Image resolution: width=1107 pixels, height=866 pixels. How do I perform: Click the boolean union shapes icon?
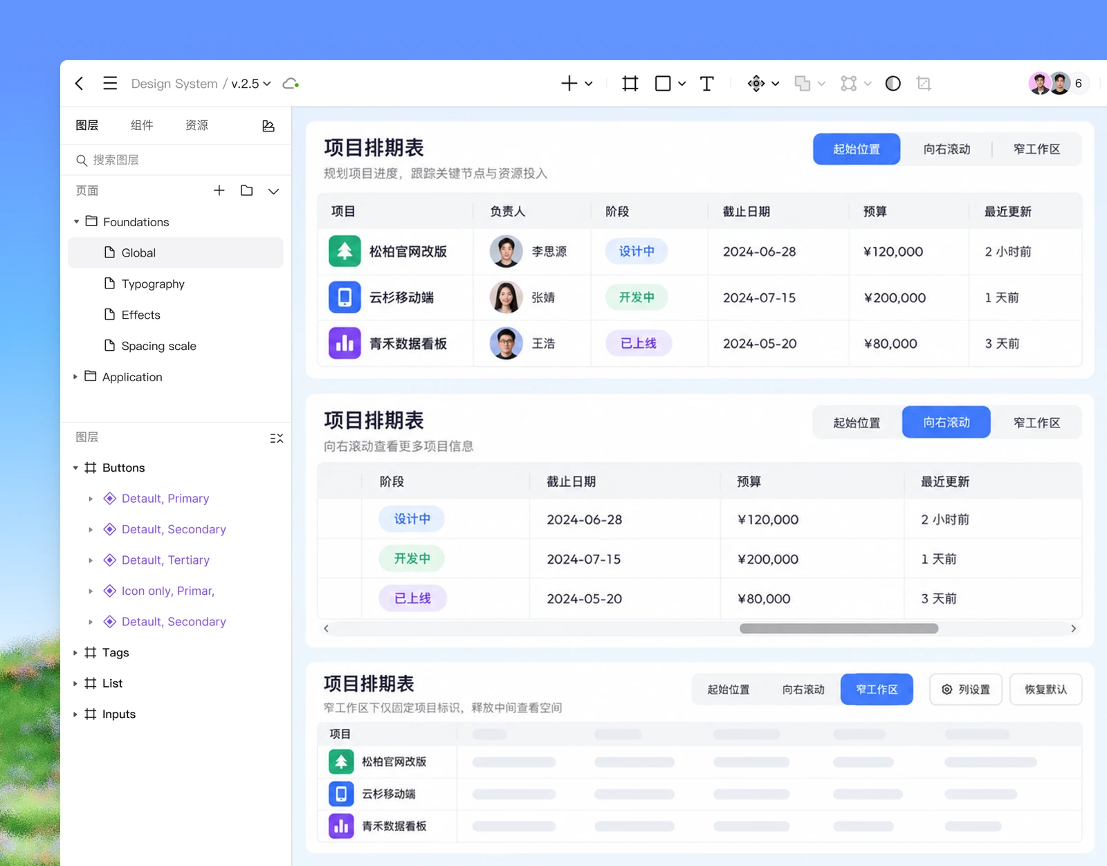(x=803, y=84)
